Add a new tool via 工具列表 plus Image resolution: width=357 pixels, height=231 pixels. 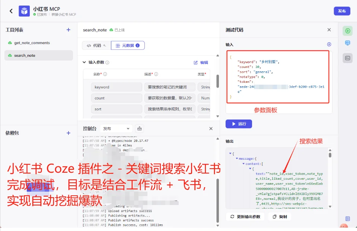click(x=68, y=30)
